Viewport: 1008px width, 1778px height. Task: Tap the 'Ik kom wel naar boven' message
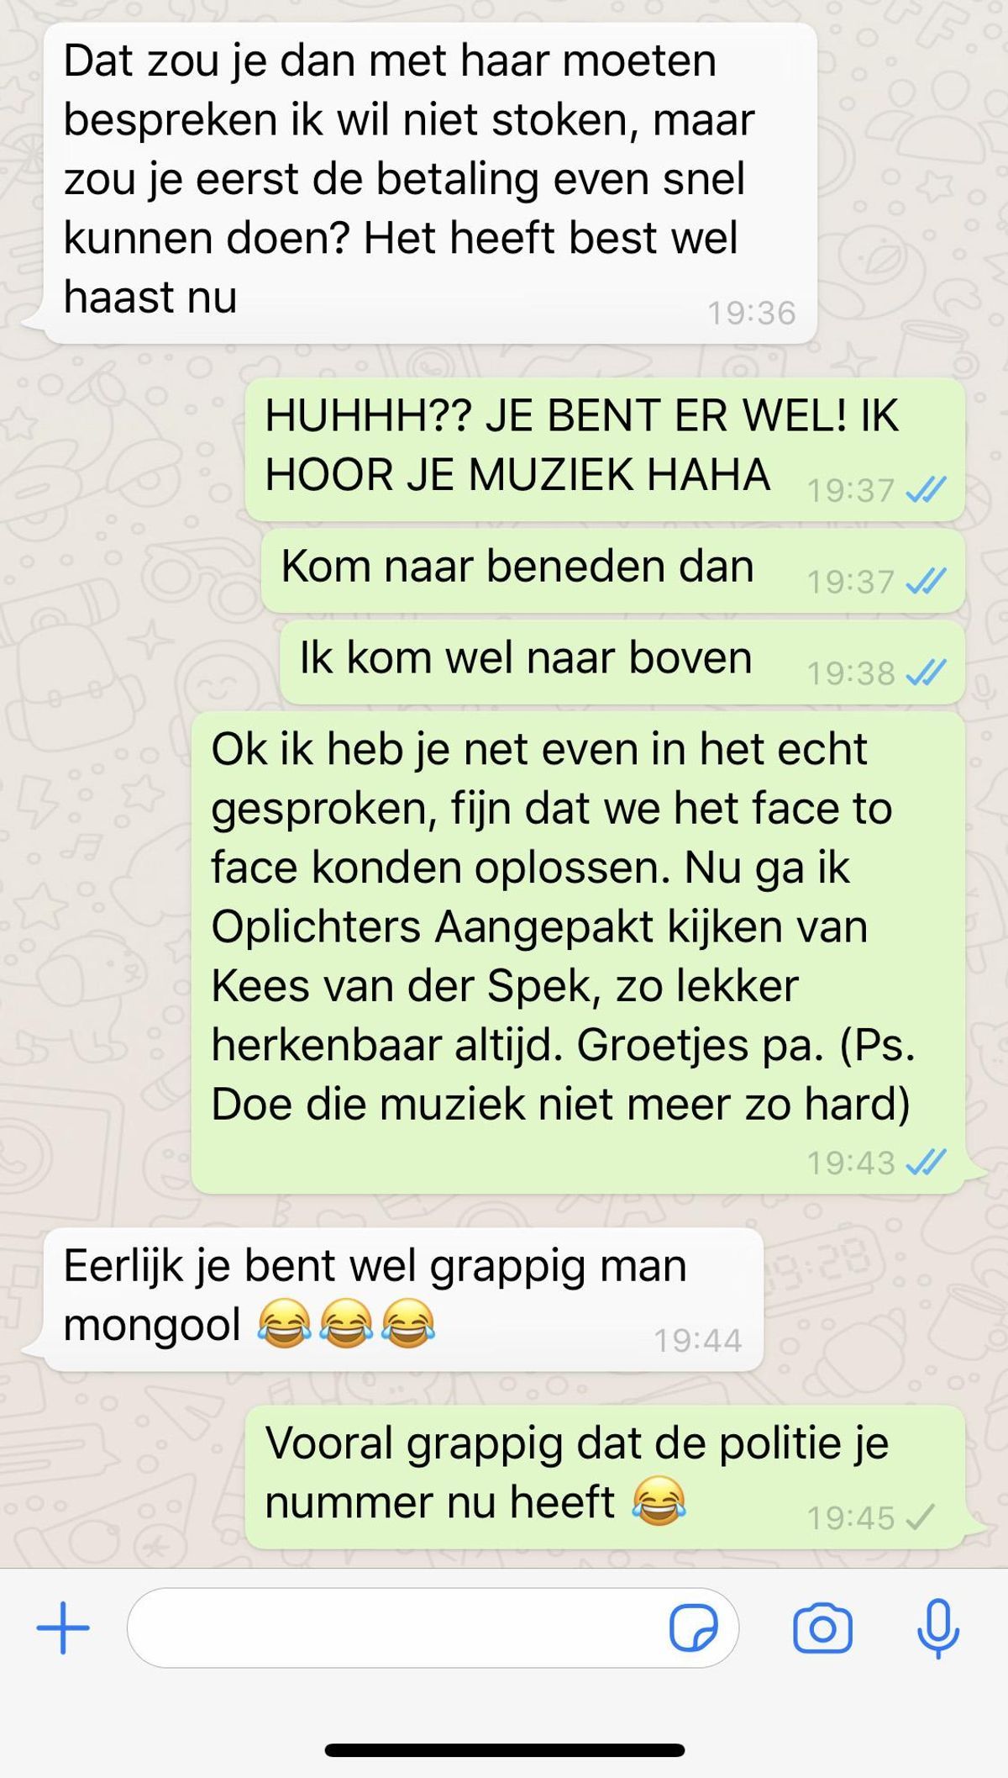[622, 662]
